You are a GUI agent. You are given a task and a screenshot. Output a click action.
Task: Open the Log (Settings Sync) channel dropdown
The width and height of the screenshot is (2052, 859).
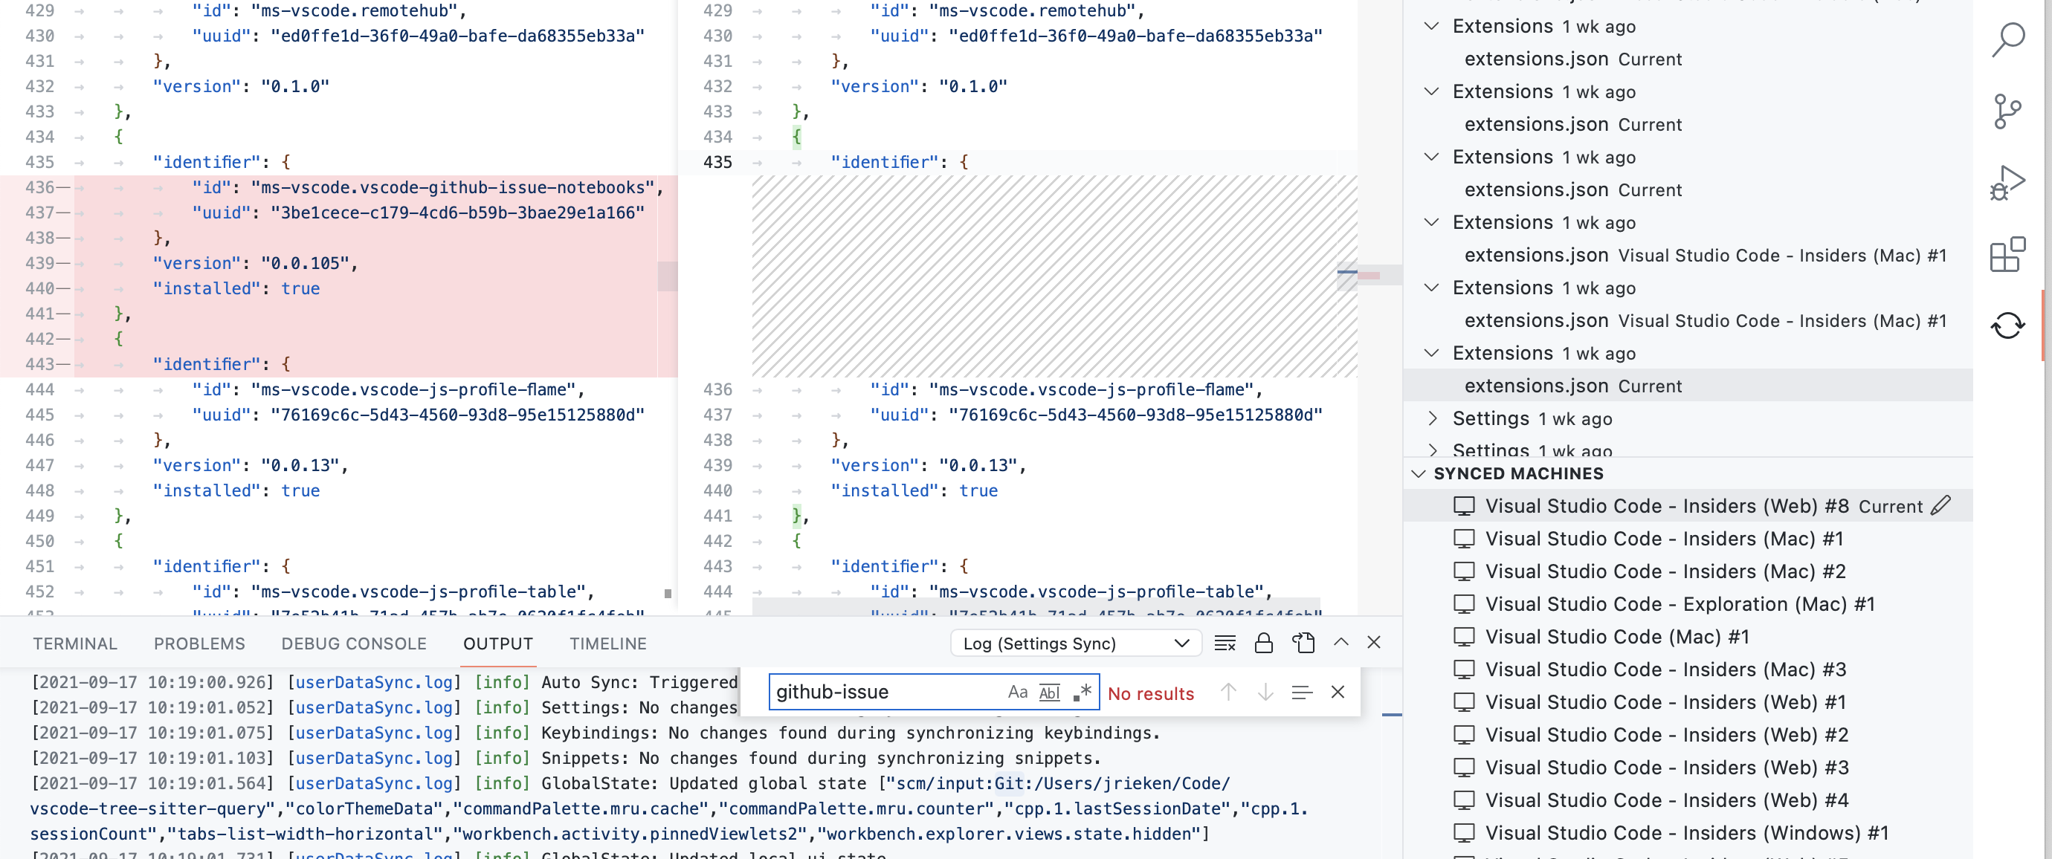pos(1183,643)
